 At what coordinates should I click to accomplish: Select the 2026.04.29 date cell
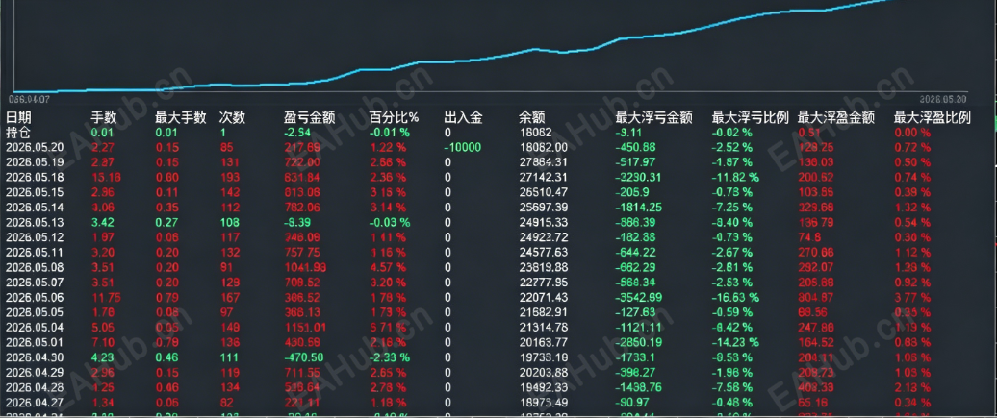tap(33, 372)
